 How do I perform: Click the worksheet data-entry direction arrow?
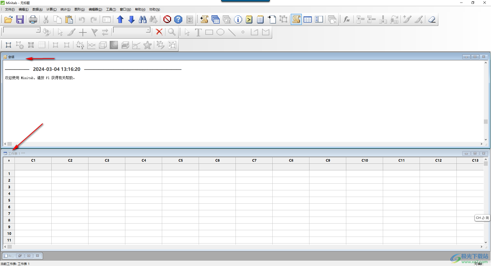coord(9,160)
